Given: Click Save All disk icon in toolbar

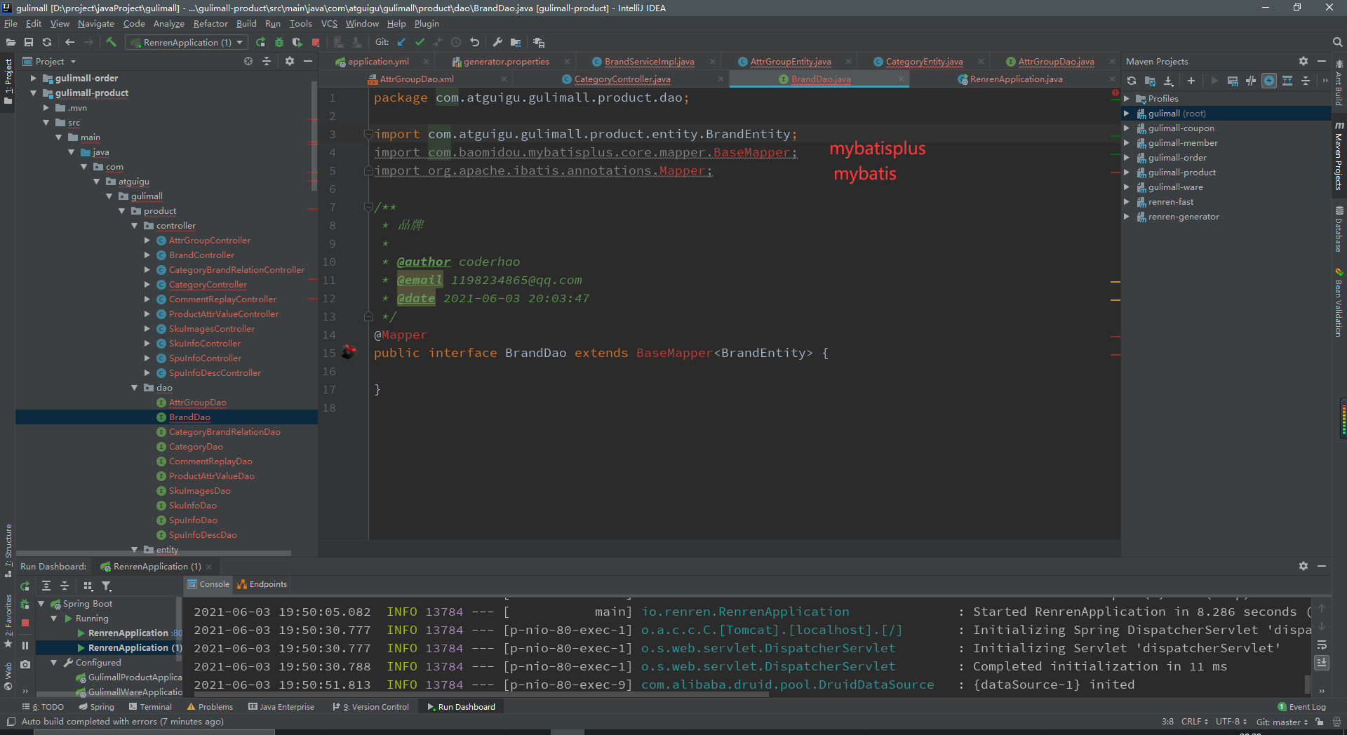Looking at the screenshot, I should click(x=29, y=42).
